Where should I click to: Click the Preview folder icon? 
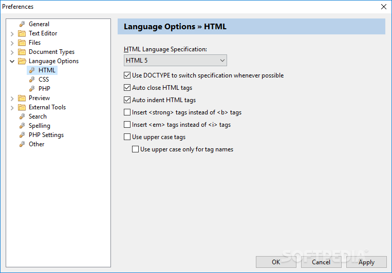pos(22,98)
